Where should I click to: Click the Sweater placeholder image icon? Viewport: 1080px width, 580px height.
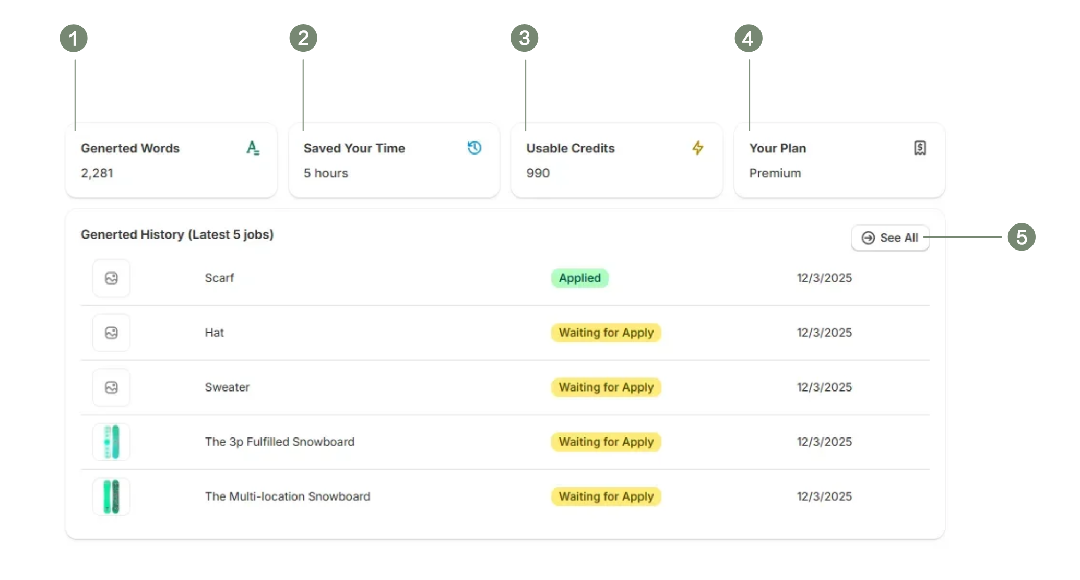pyautogui.click(x=111, y=387)
